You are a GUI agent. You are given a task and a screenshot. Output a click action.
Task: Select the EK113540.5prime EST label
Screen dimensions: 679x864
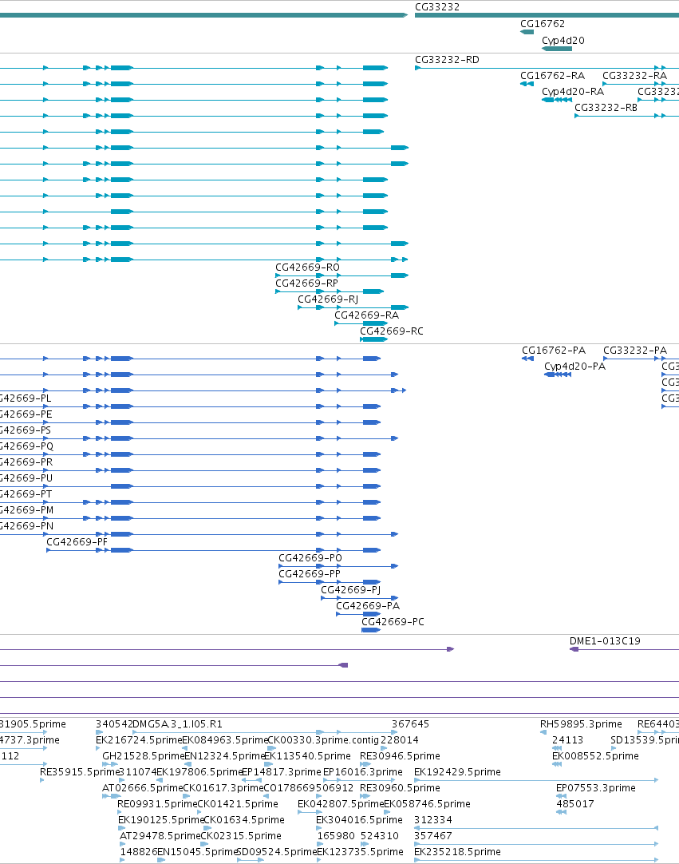tap(307, 756)
